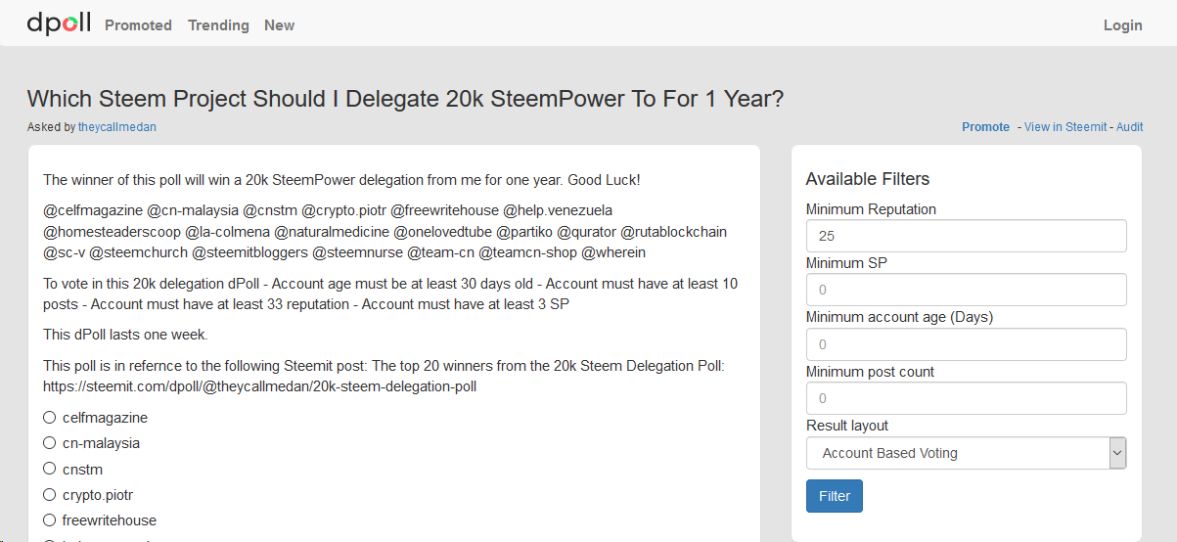This screenshot has height=542, width=1177.
Task: Click the 'This dPoll lasts one week.' text
Action: coord(126,335)
